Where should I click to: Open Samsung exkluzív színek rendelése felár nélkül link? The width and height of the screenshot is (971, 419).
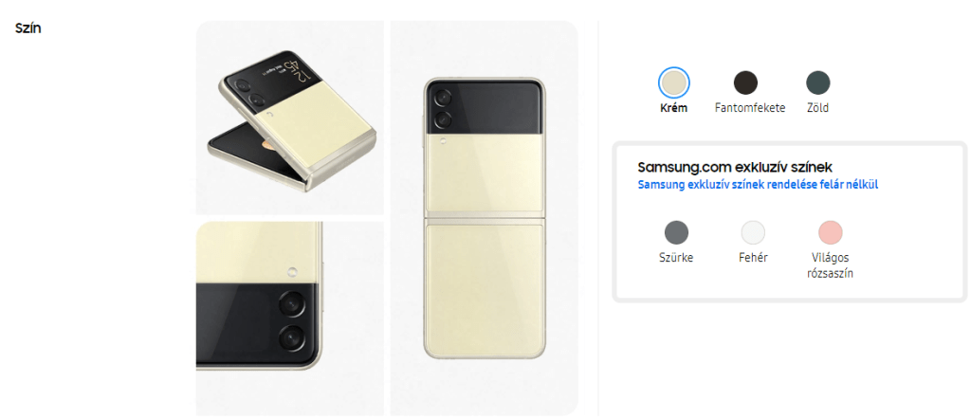758,185
